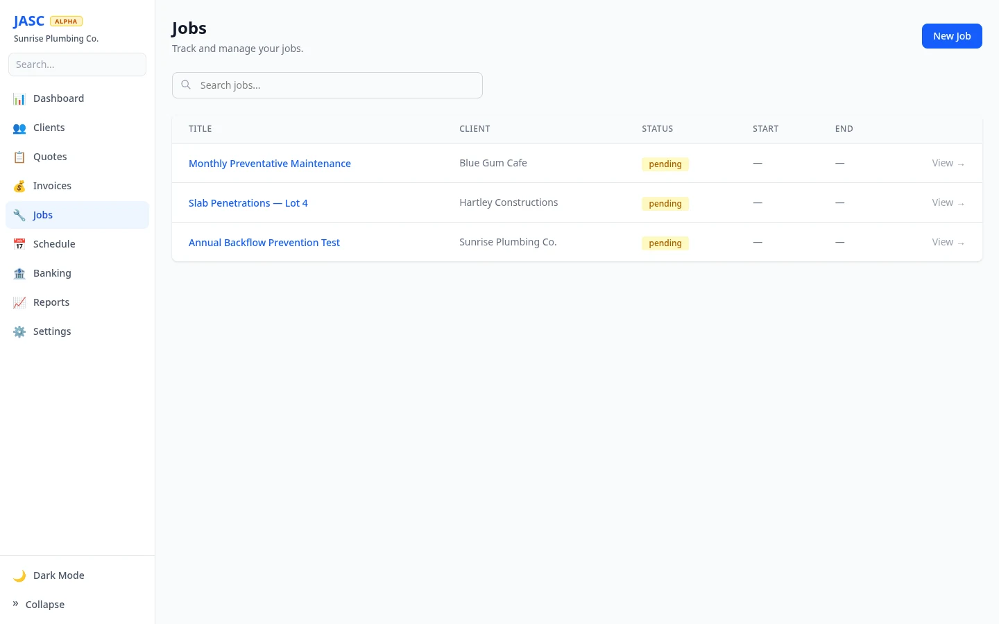Click View for the Blue Gum Cafe job

tap(948, 163)
